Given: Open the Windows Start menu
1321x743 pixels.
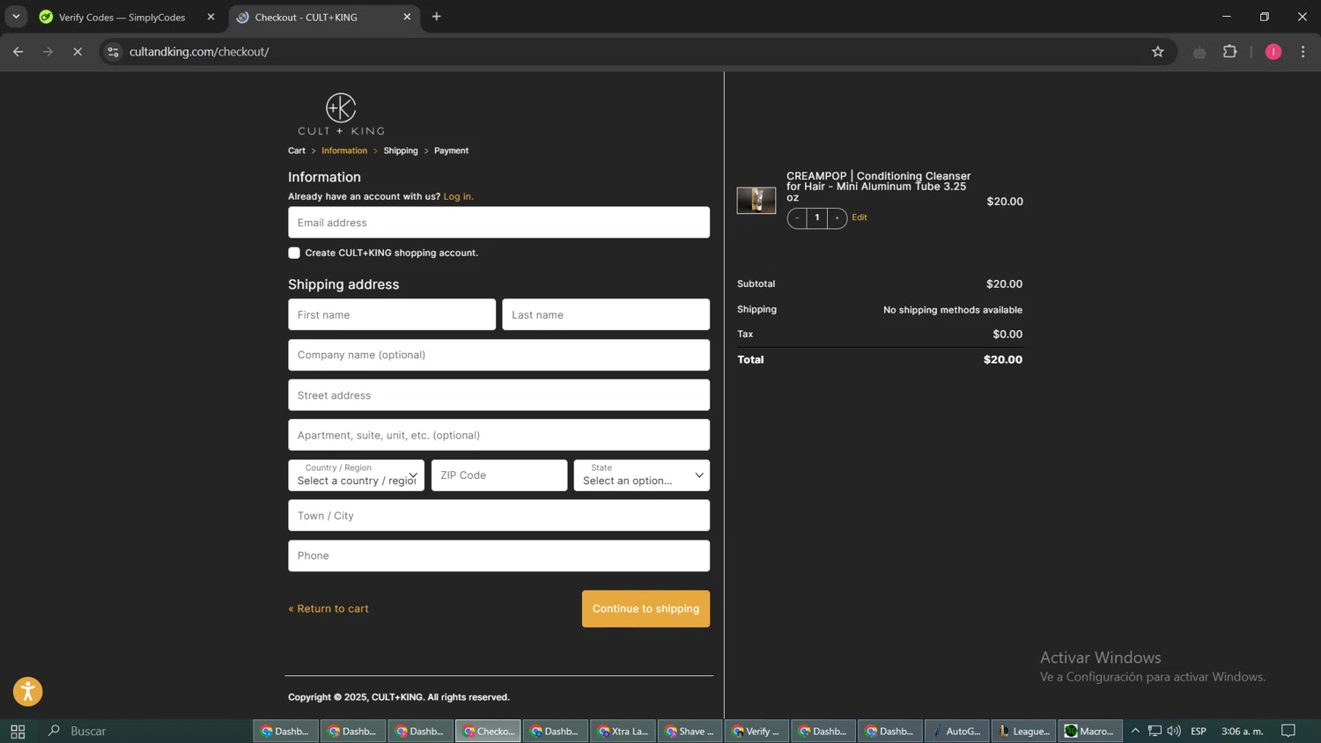Looking at the screenshot, I should (x=18, y=731).
